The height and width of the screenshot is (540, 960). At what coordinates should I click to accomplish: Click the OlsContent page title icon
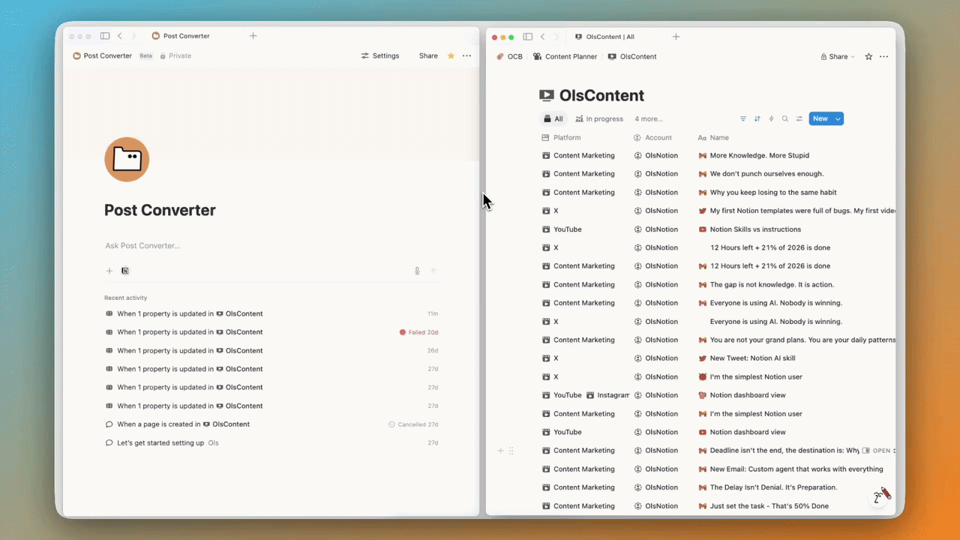547,95
